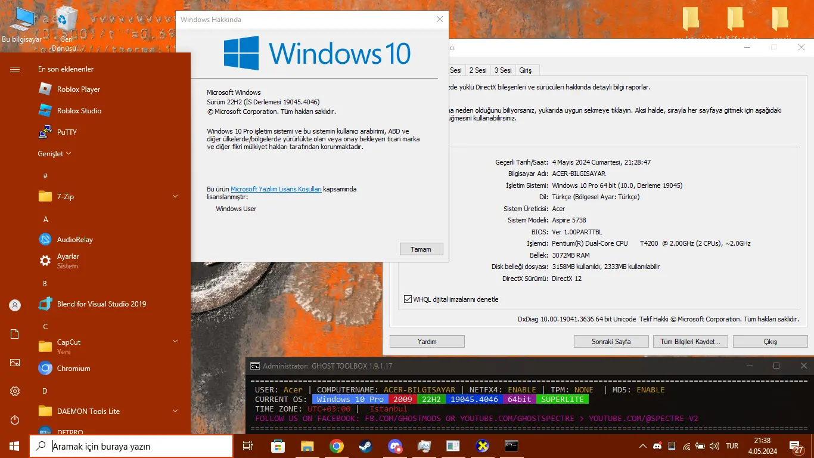Expand the Genişlet recently added list
814x458 pixels.
(x=55, y=154)
